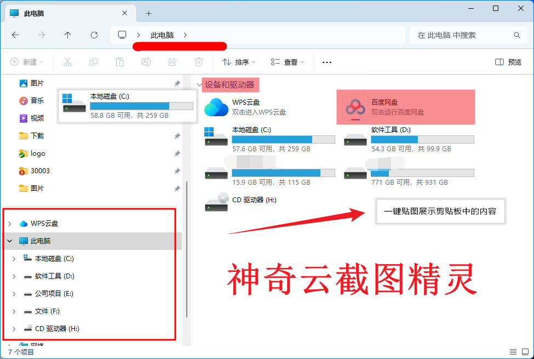
Task: Select the 此电脑 window tab
Action: pyautogui.click(x=66, y=13)
